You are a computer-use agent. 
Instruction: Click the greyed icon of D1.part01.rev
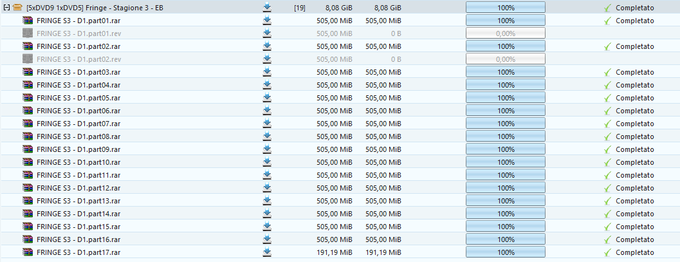(x=28, y=33)
